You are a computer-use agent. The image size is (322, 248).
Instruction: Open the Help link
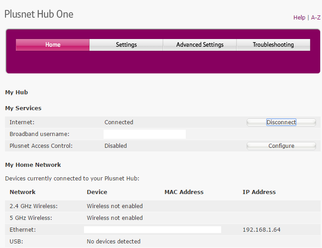tap(299, 18)
